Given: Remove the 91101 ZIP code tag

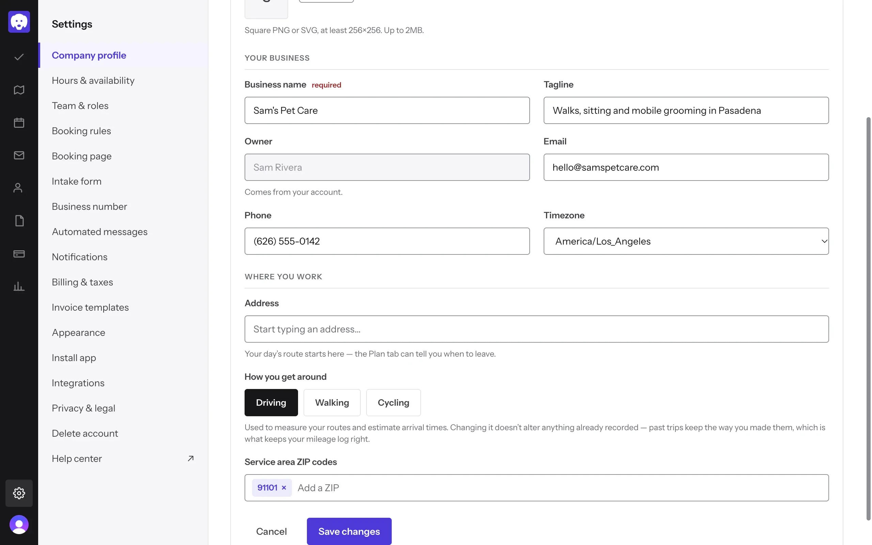Looking at the screenshot, I should coord(284,488).
